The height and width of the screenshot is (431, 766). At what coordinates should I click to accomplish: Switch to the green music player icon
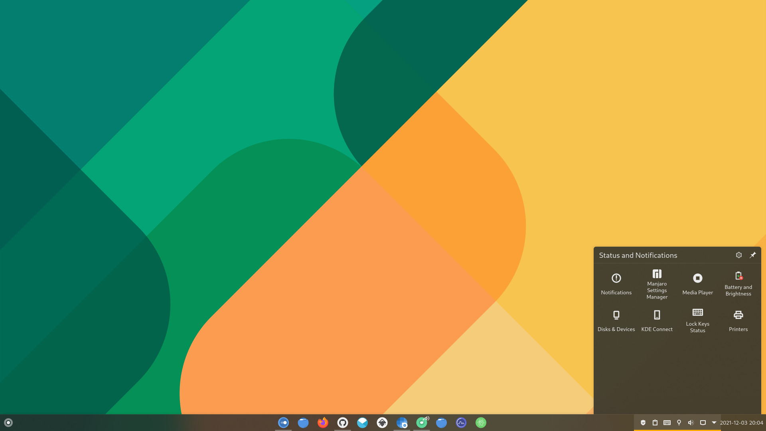pos(422,423)
